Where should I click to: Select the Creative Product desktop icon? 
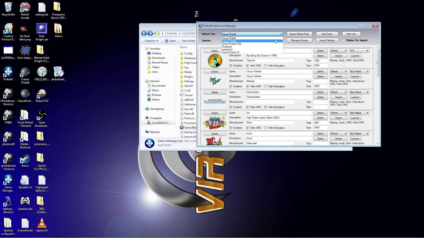tap(8, 32)
